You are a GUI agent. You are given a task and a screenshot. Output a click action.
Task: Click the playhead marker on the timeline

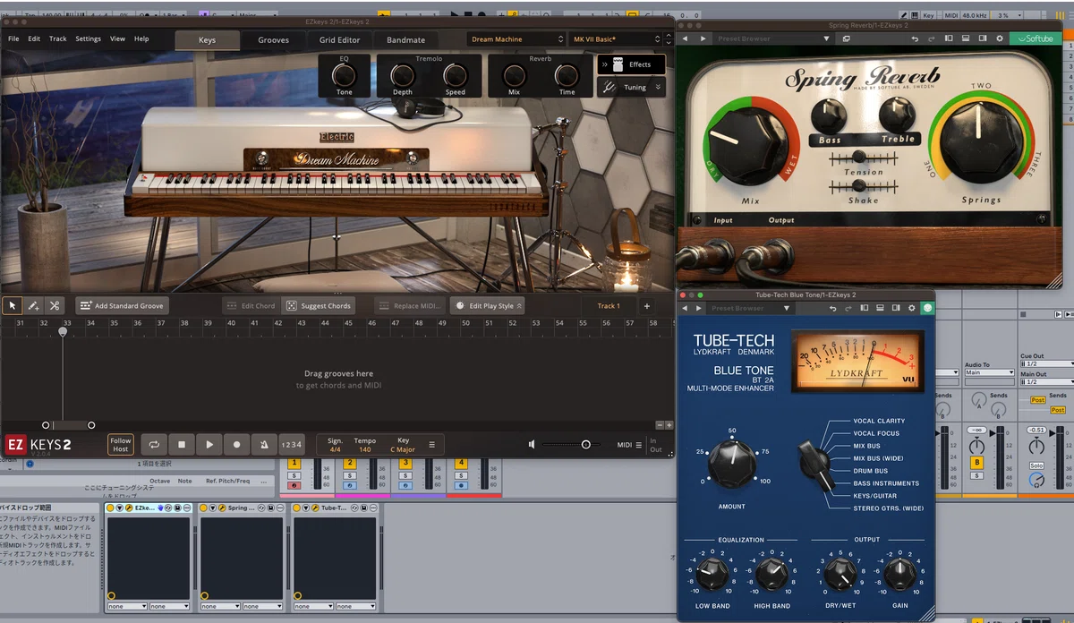(x=63, y=332)
